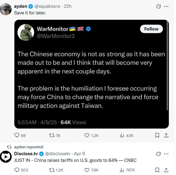
Task: Bookmark the Disclose.tv tariff post
Action: click(157, 170)
